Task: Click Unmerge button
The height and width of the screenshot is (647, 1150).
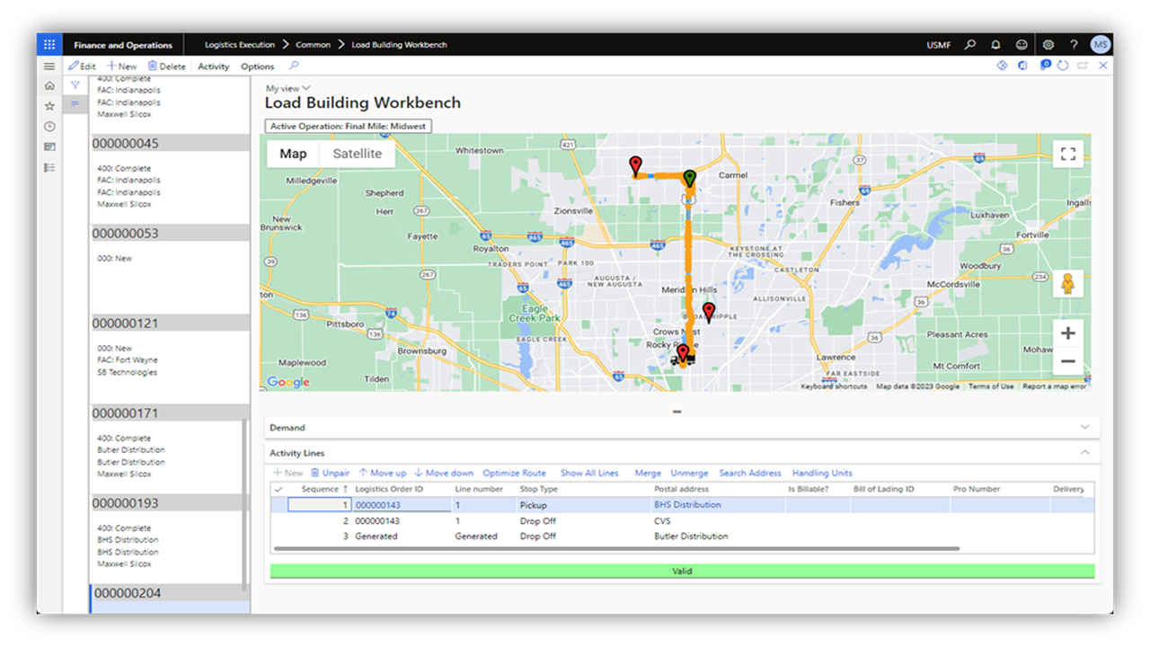Action: point(689,473)
